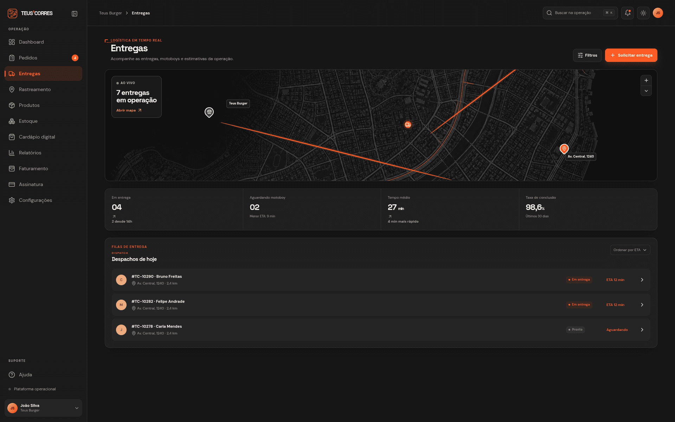
Task: Open the Filtros button
Action: pyautogui.click(x=587, y=55)
